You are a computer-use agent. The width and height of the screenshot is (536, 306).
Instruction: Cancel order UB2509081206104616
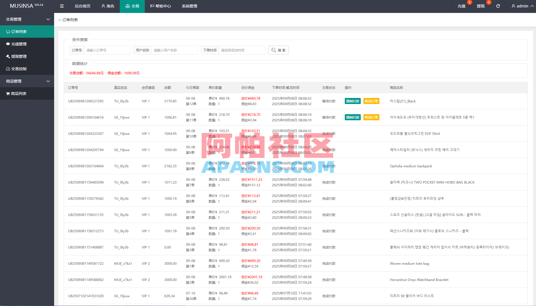click(371, 117)
